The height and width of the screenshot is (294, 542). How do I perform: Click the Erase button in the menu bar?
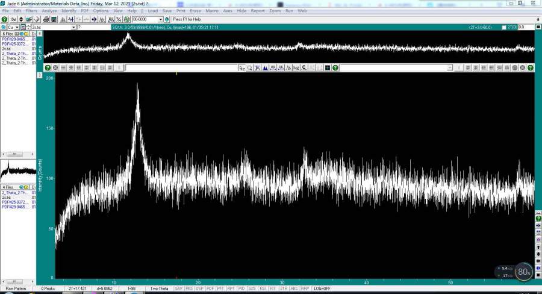(195, 11)
